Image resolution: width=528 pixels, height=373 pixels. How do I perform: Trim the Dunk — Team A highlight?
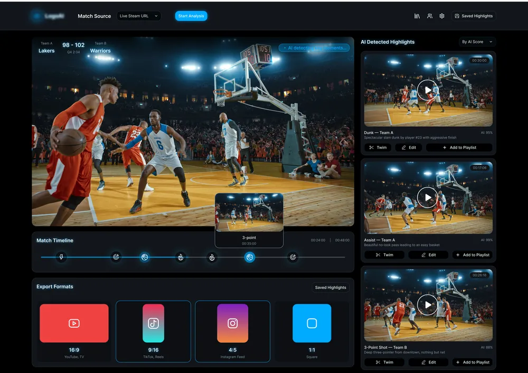coord(378,148)
